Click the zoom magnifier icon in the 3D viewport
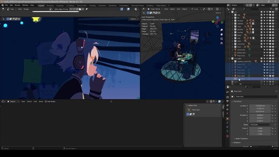This screenshot has width=279, height=157. [221, 30]
